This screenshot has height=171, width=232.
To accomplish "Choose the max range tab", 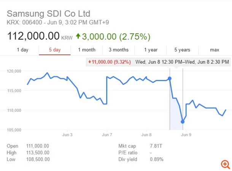I will click(215, 50).
